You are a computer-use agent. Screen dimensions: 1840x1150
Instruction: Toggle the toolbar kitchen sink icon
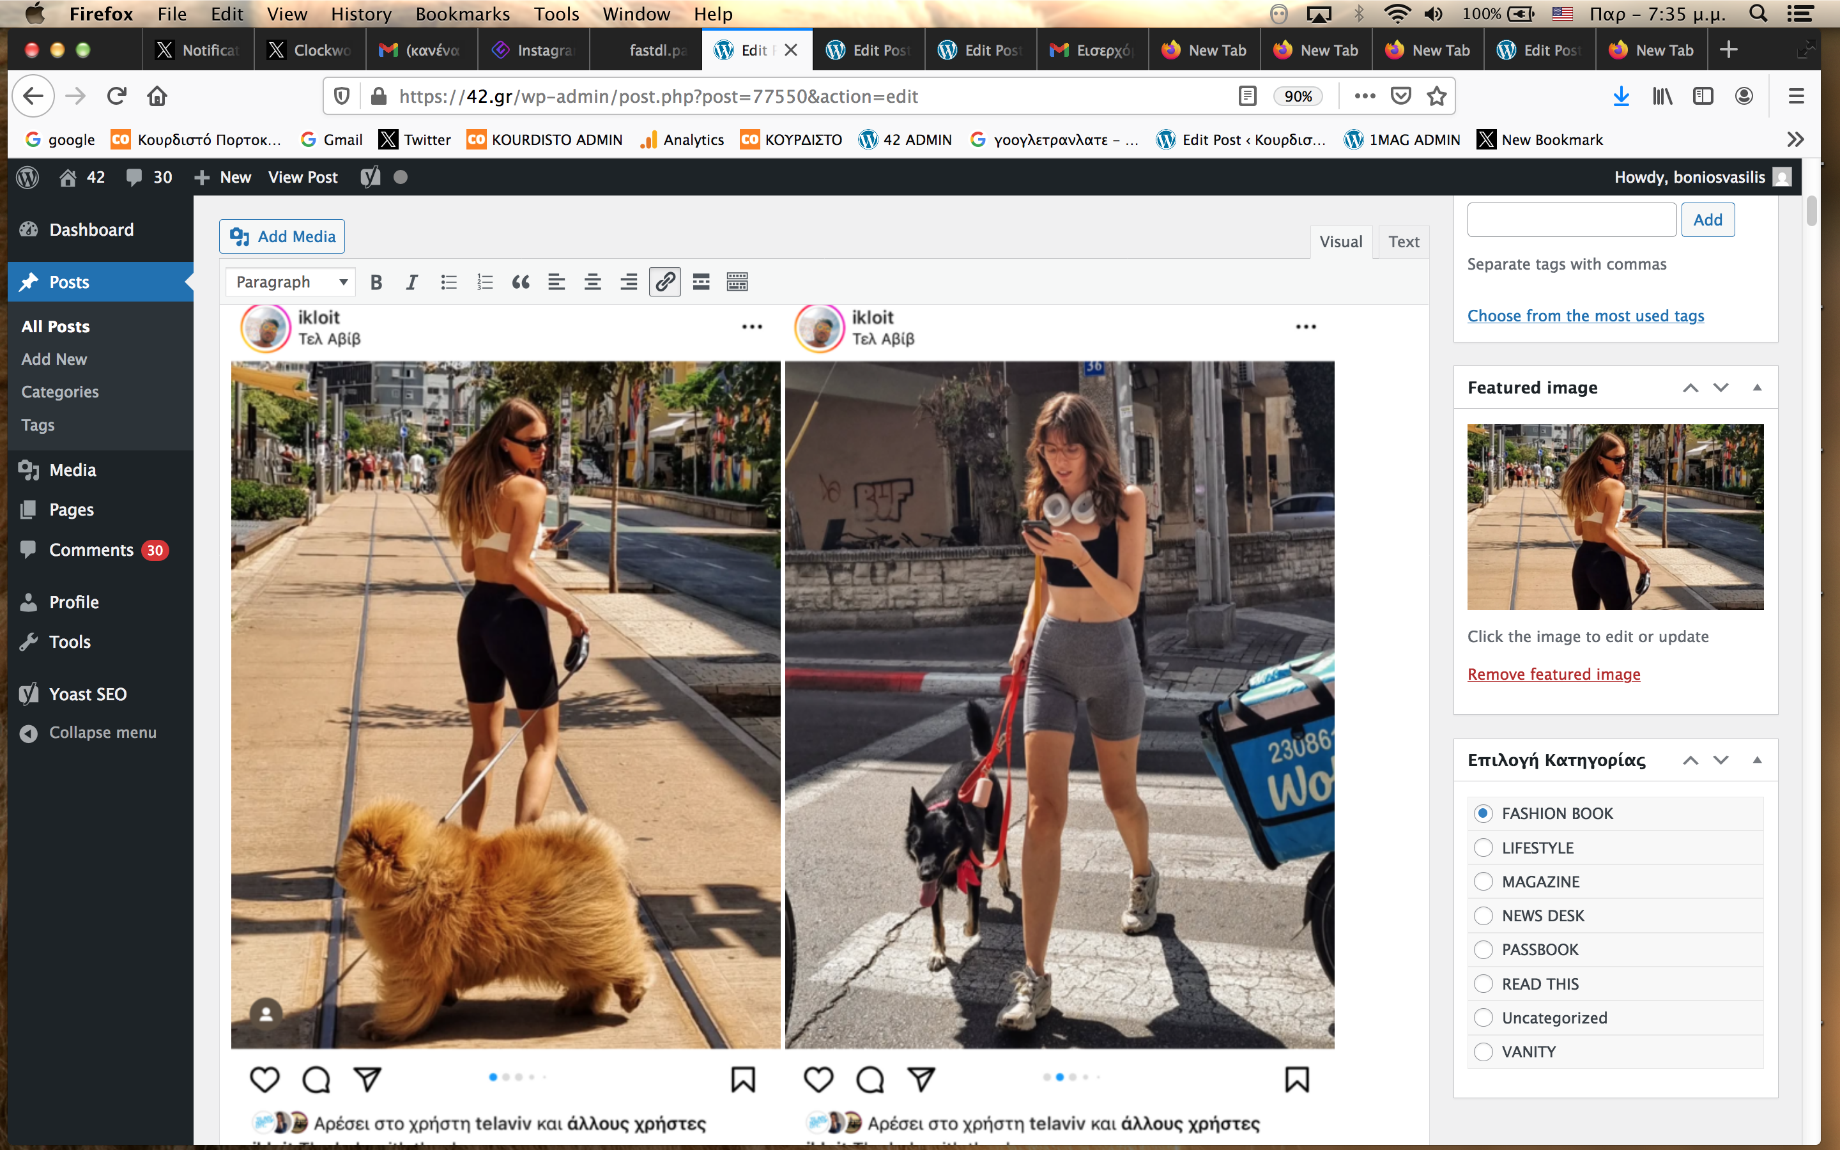coord(737,282)
